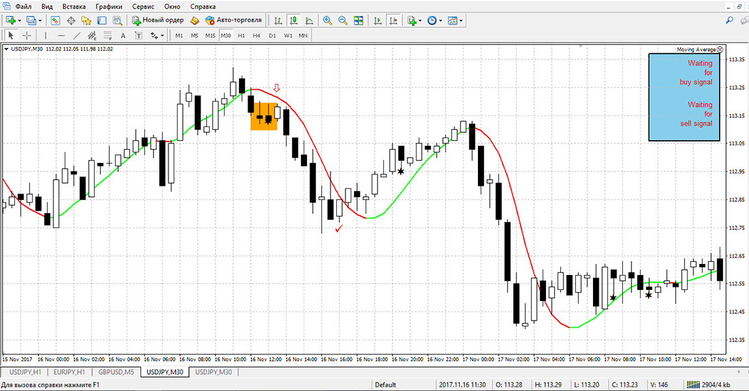Open the Market Watch window icon
Image resolution: width=749 pixels, height=391 pixels.
coord(56,21)
